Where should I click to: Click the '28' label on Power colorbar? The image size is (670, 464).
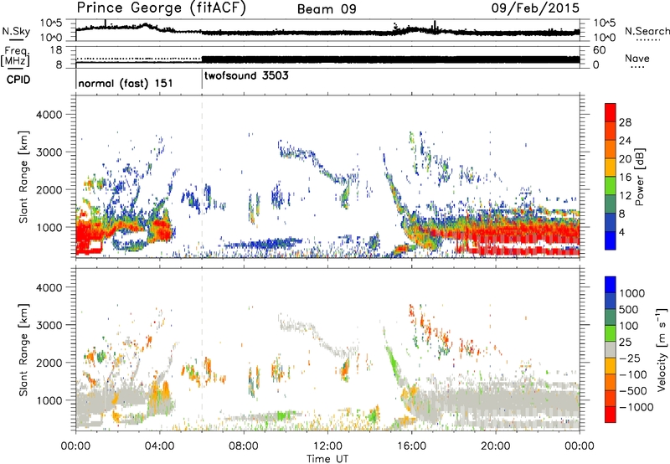[x=625, y=122]
